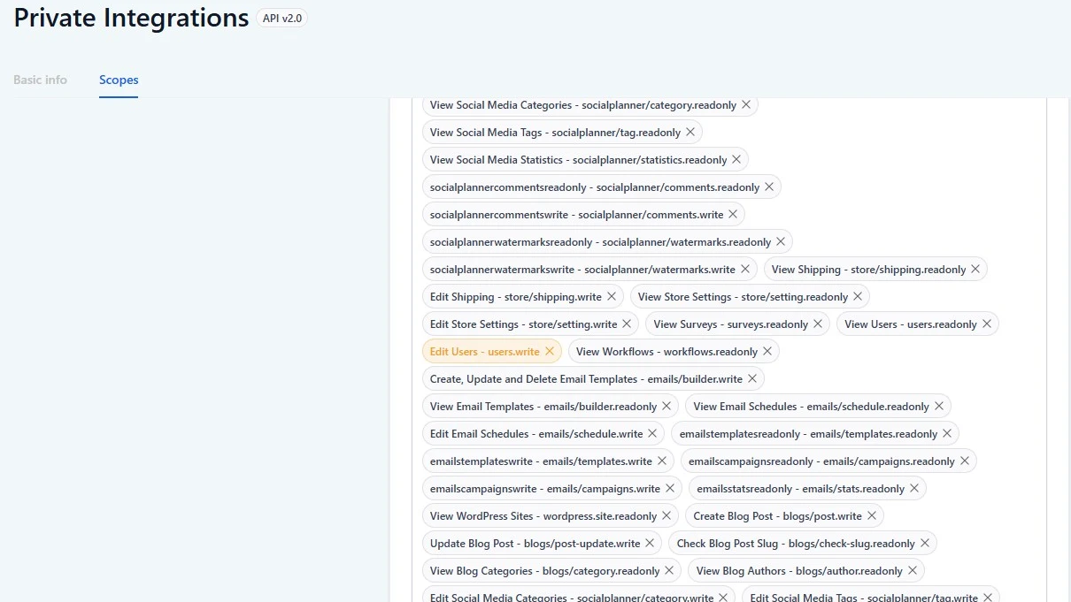Screen dimensions: 1071x602
Task: Remove emails/stats.readonly scope chip
Action: pyautogui.click(x=914, y=489)
